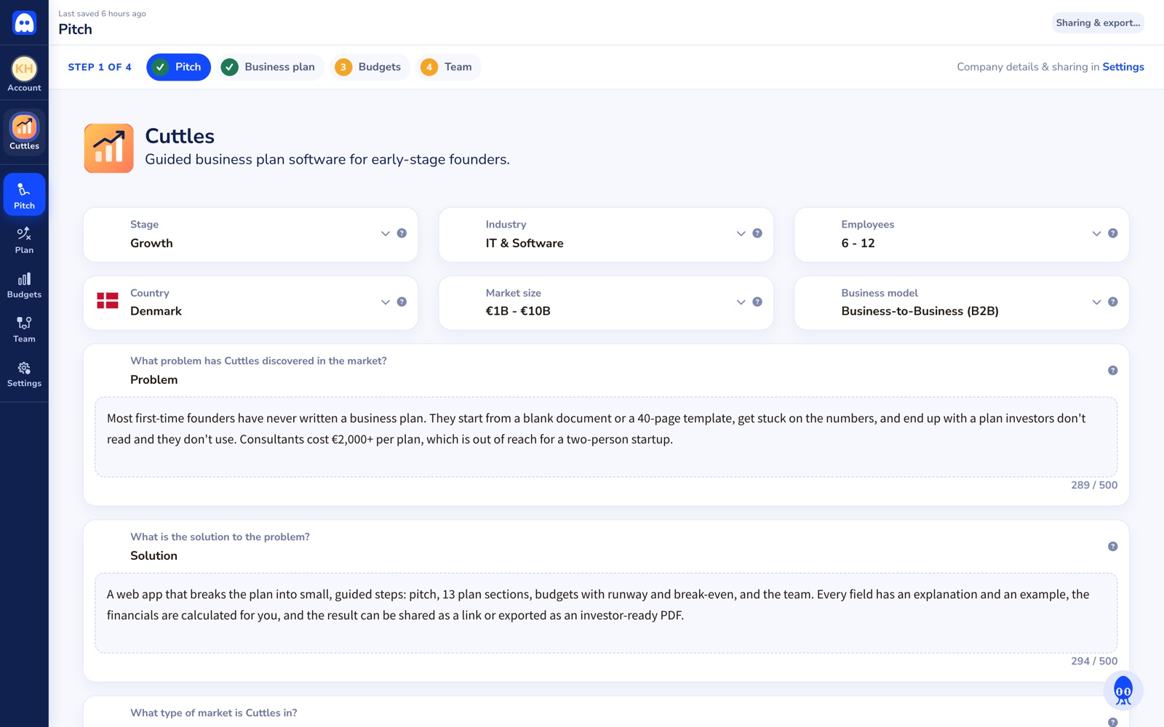Screen dimensions: 1164x727
Task: Expand the Employees dropdown
Action: point(1096,233)
